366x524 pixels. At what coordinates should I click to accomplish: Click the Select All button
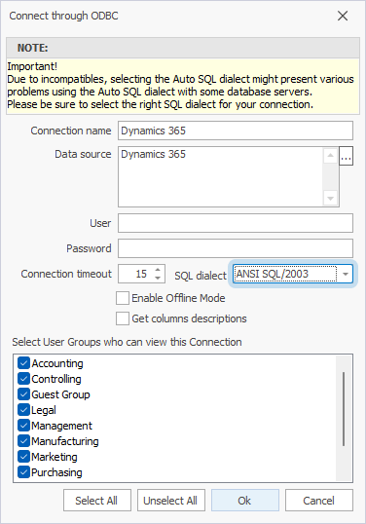[x=97, y=501]
